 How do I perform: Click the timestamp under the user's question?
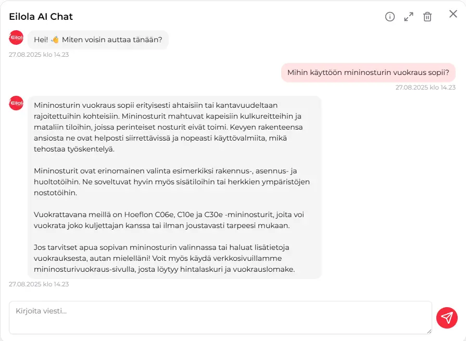click(x=425, y=87)
